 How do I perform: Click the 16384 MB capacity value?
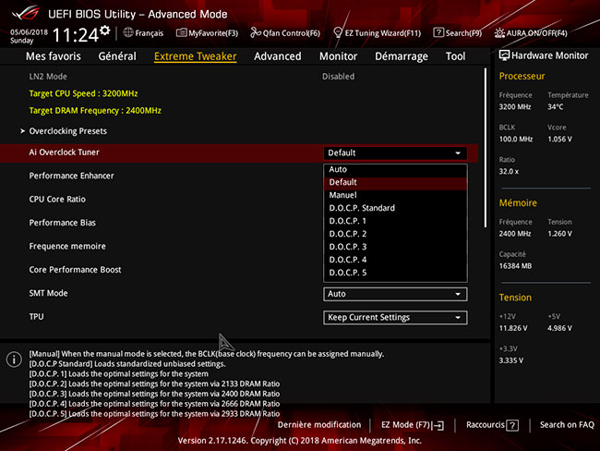tap(515, 266)
